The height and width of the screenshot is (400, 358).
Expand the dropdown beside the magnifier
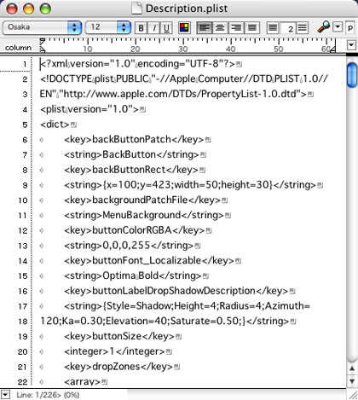[x=338, y=27]
